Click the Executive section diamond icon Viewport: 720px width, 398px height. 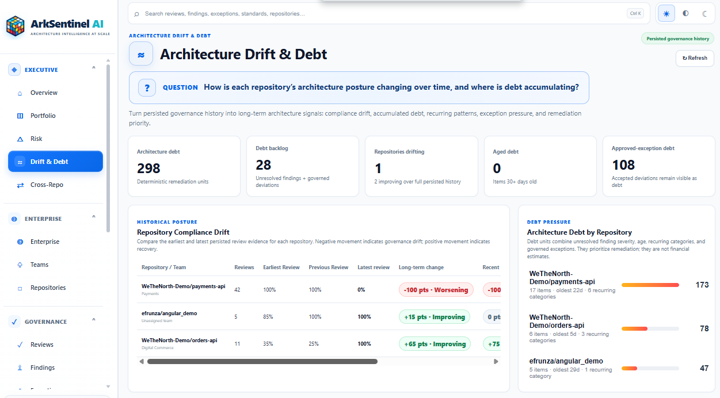click(x=14, y=70)
